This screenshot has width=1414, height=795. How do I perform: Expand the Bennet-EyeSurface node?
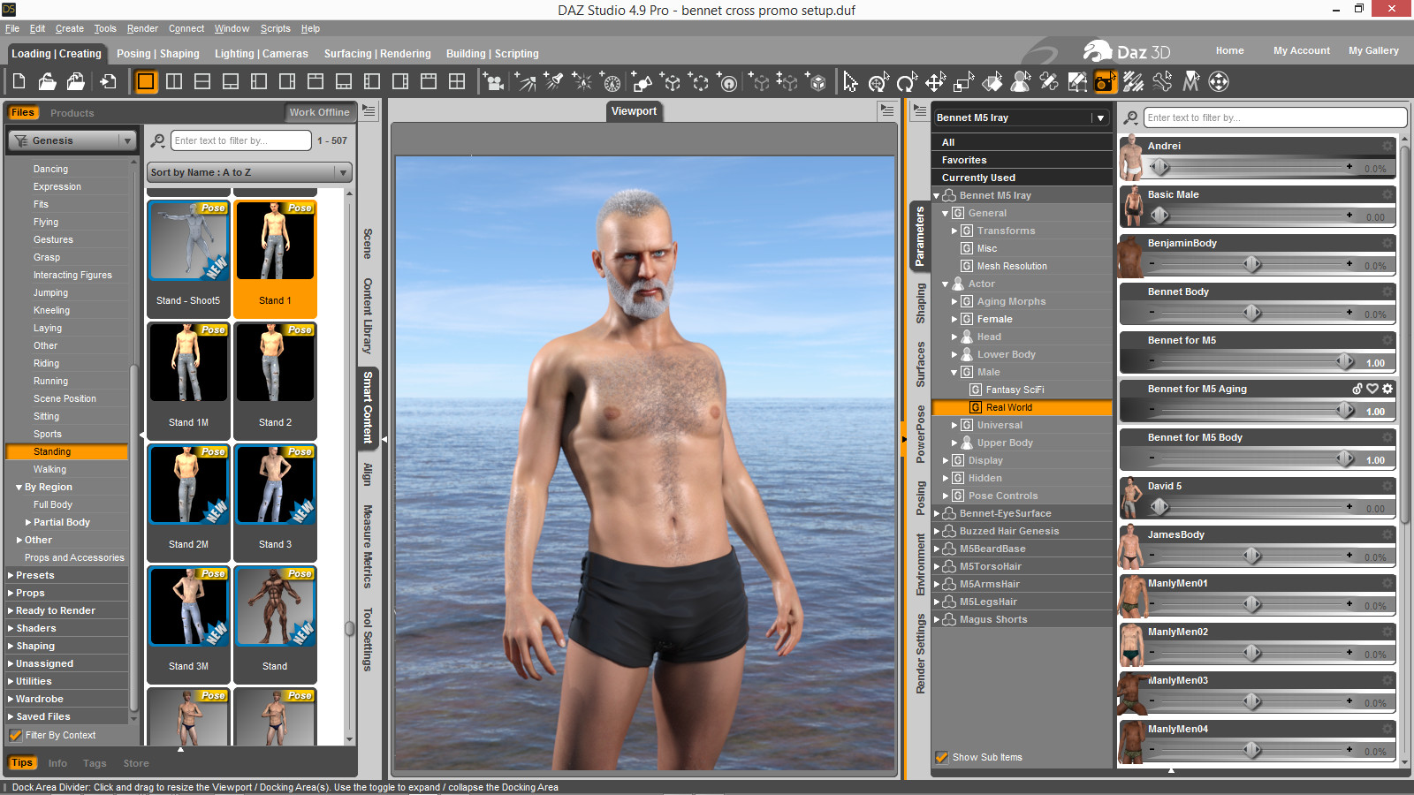(x=937, y=513)
